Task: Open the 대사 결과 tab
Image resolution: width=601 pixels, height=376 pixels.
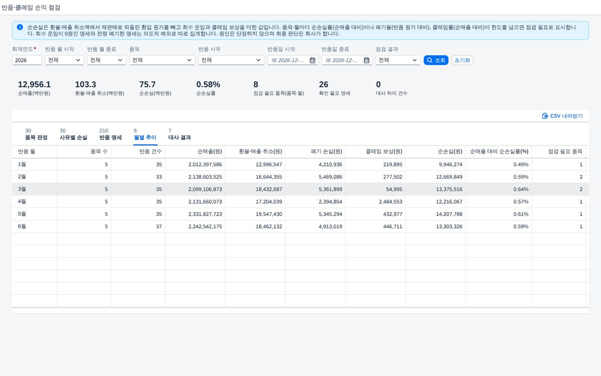Action: (179, 134)
